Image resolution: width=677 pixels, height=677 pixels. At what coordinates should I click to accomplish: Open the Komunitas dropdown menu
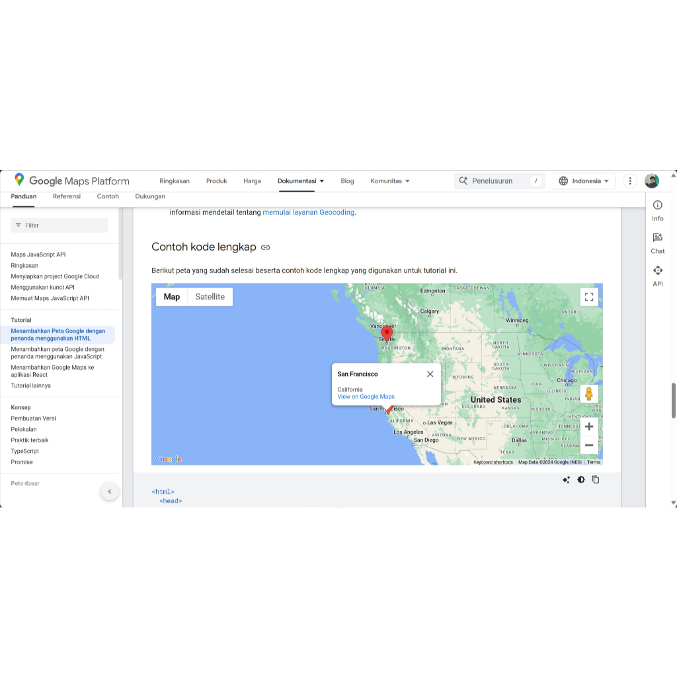coord(389,180)
